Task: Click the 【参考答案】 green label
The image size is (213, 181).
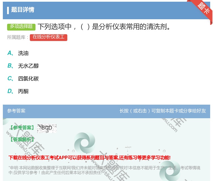Action: coord(22,128)
